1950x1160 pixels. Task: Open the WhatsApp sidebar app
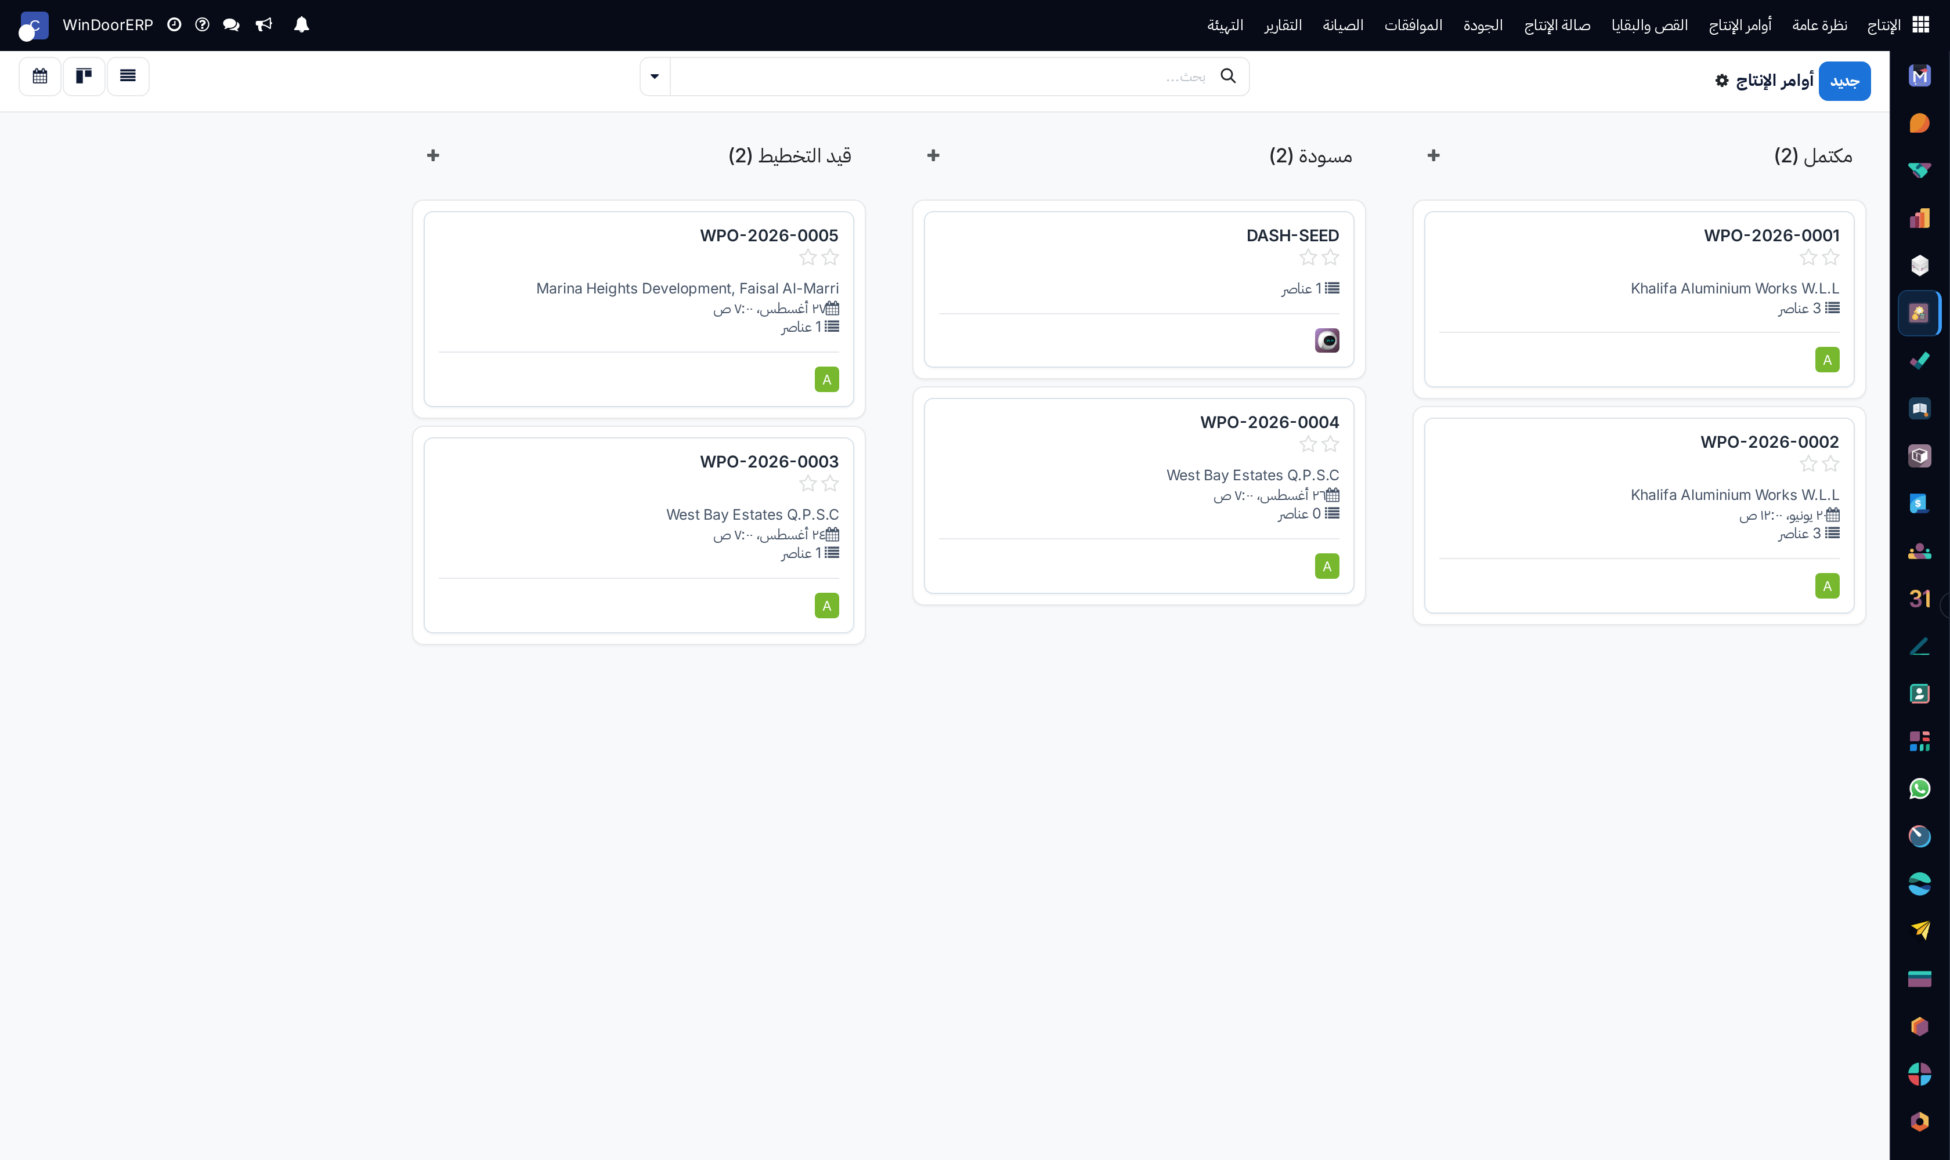point(1919,789)
